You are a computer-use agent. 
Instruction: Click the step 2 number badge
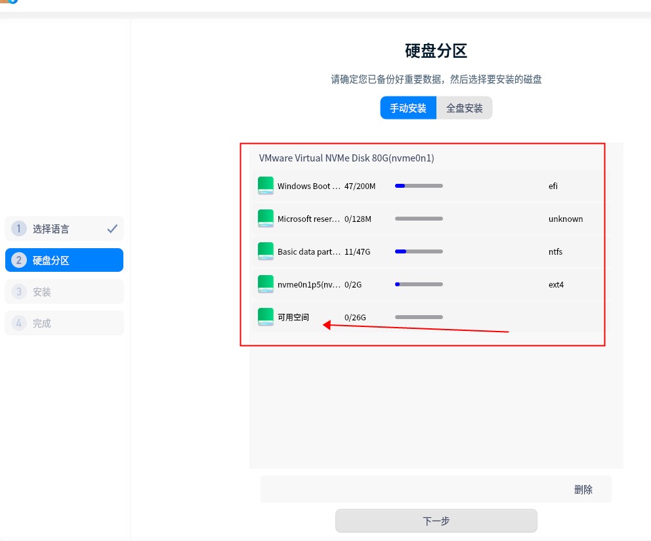point(19,260)
